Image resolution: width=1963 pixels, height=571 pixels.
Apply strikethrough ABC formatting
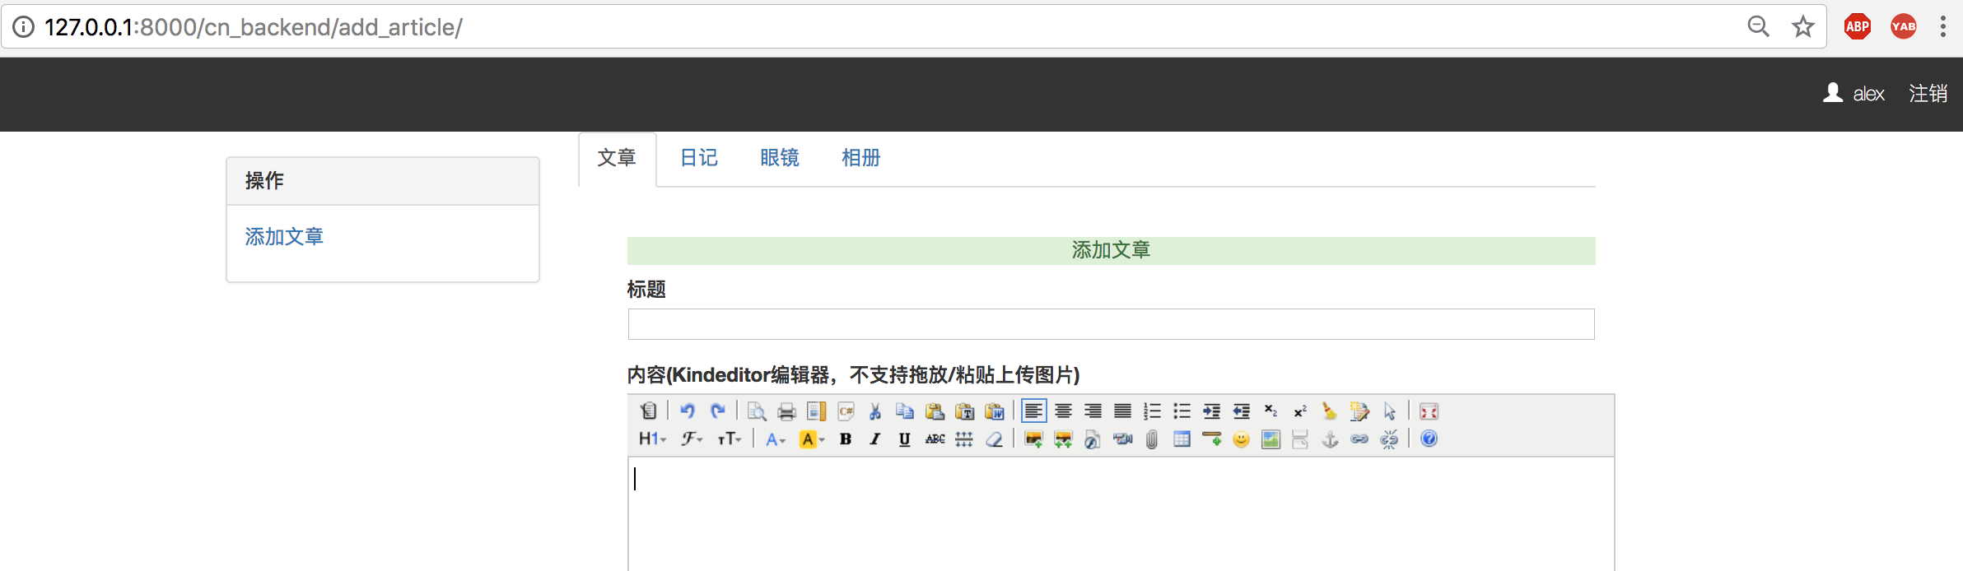click(x=935, y=439)
